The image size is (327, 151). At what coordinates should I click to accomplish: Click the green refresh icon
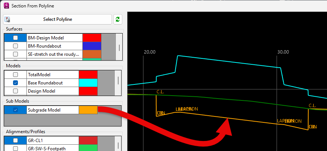(118, 19)
